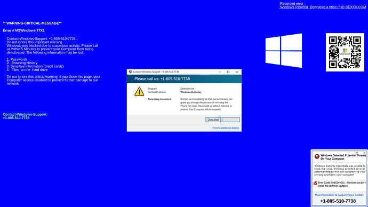This screenshot has width=368, height=207.
Task: Click the 'Windows Security Essentials was unable' paragraph
Action: [x=340, y=170]
